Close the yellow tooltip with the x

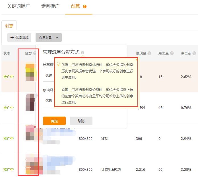[136, 60]
